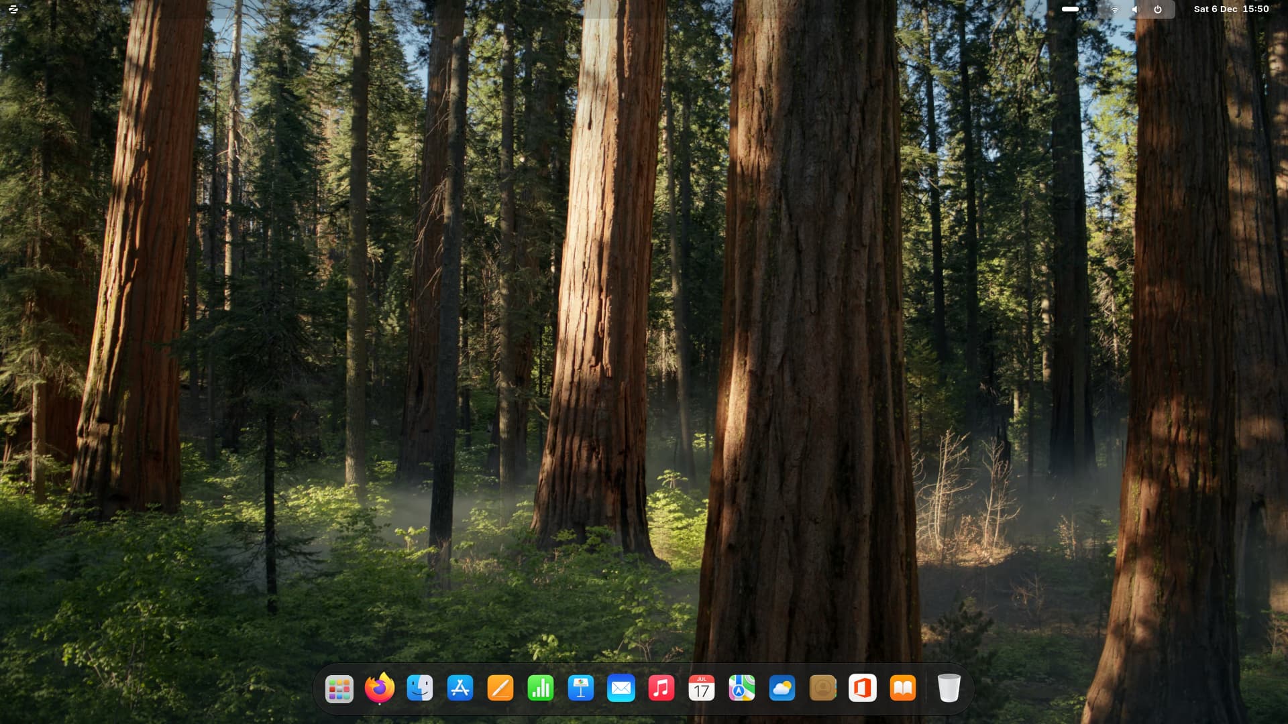
Task: Launch the Microsoft Office app
Action: click(x=863, y=688)
